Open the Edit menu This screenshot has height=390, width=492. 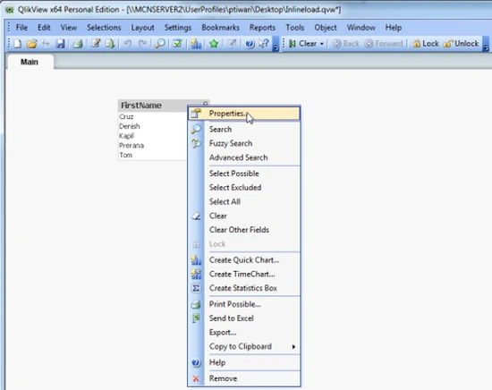click(44, 28)
